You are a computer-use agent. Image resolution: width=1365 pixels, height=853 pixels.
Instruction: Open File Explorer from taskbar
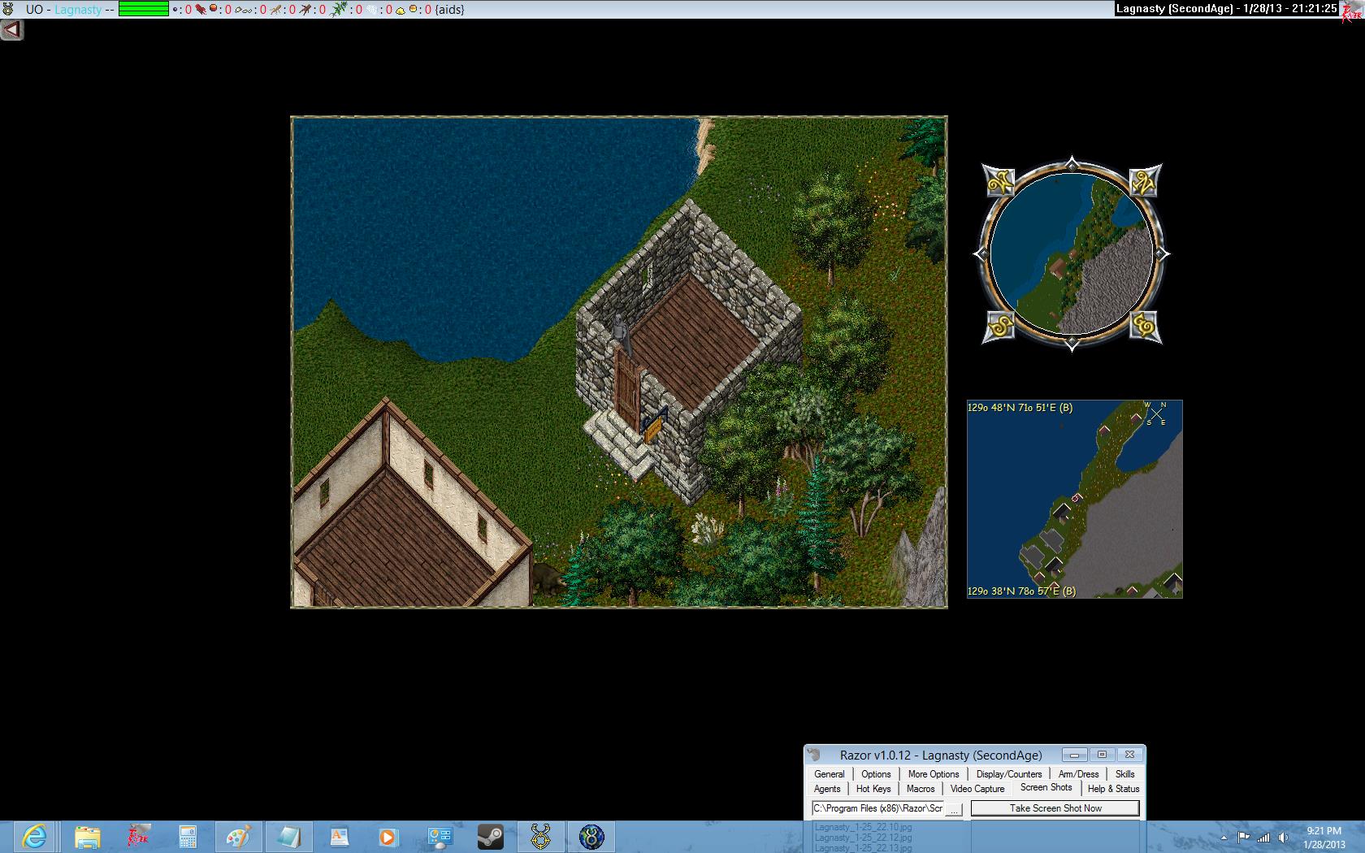pos(87,836)
